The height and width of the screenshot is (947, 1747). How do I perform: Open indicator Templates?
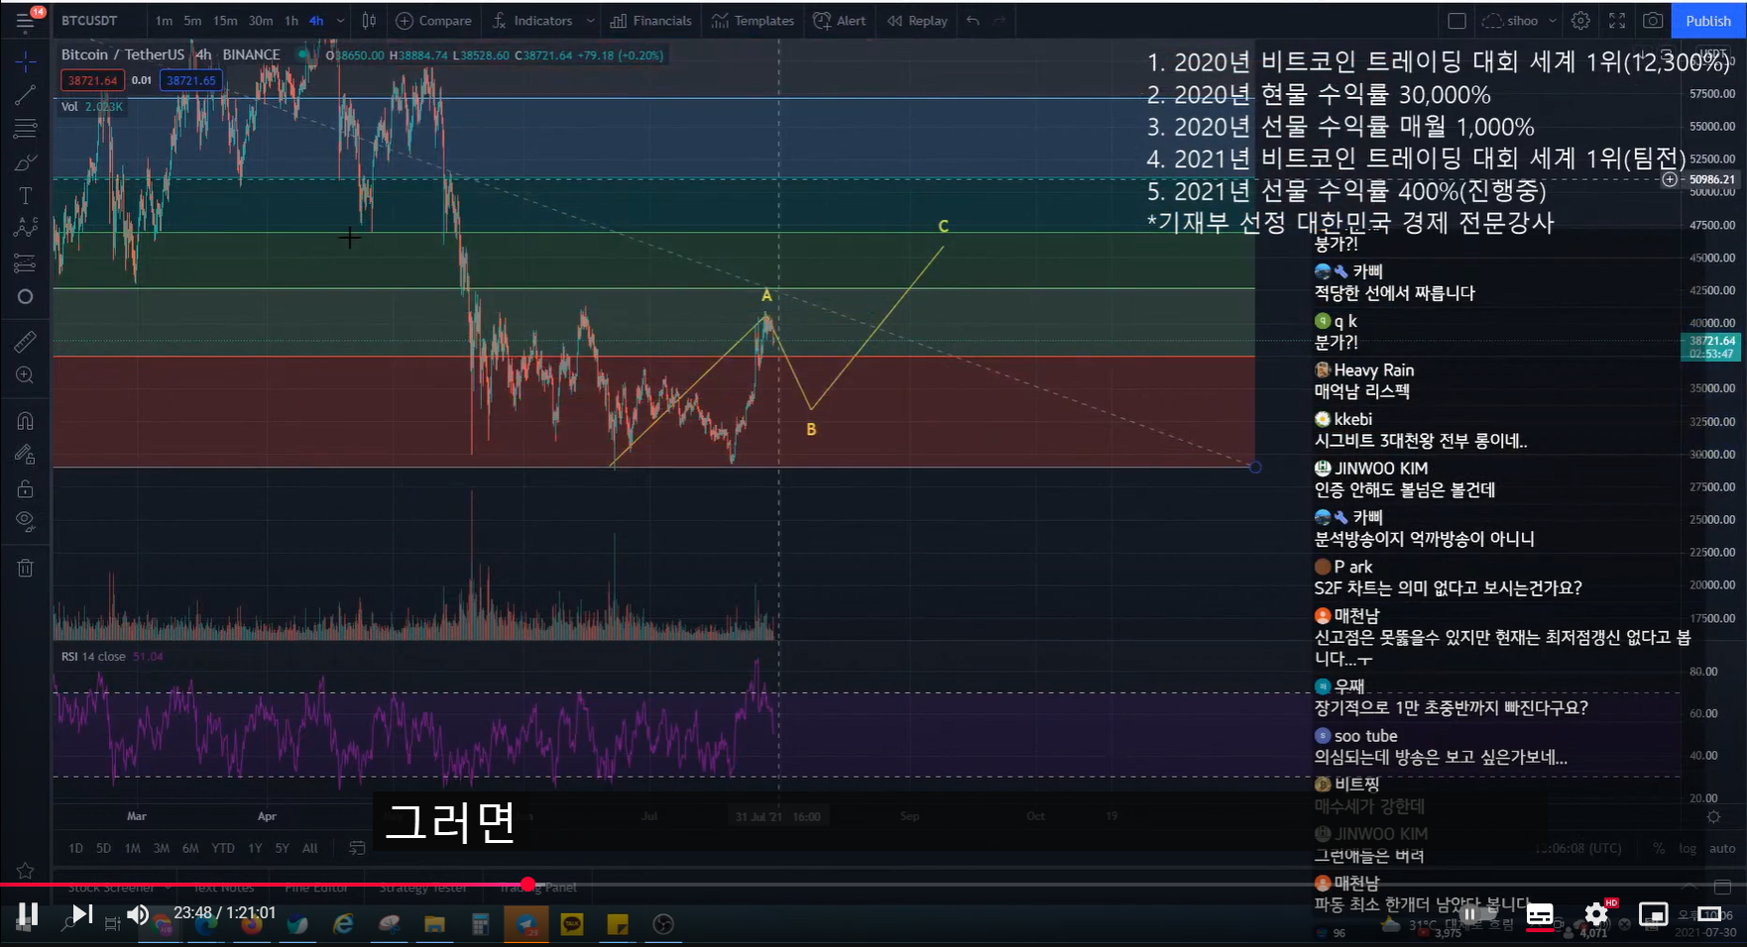(753, 21)
